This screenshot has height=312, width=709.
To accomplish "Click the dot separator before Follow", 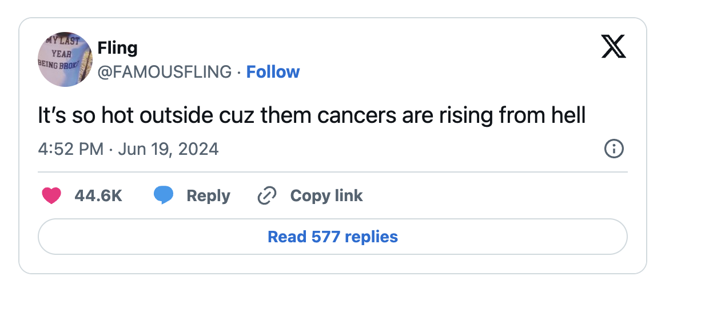I will coord(239,72).
